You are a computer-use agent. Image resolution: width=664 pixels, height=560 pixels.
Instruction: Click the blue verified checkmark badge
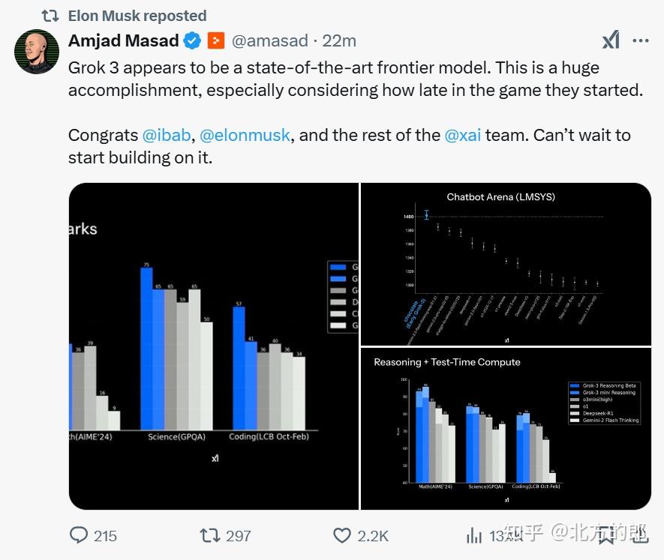click(193, 40)
